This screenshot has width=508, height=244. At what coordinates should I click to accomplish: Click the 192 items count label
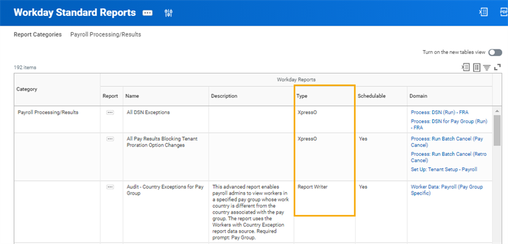[25, 68]
